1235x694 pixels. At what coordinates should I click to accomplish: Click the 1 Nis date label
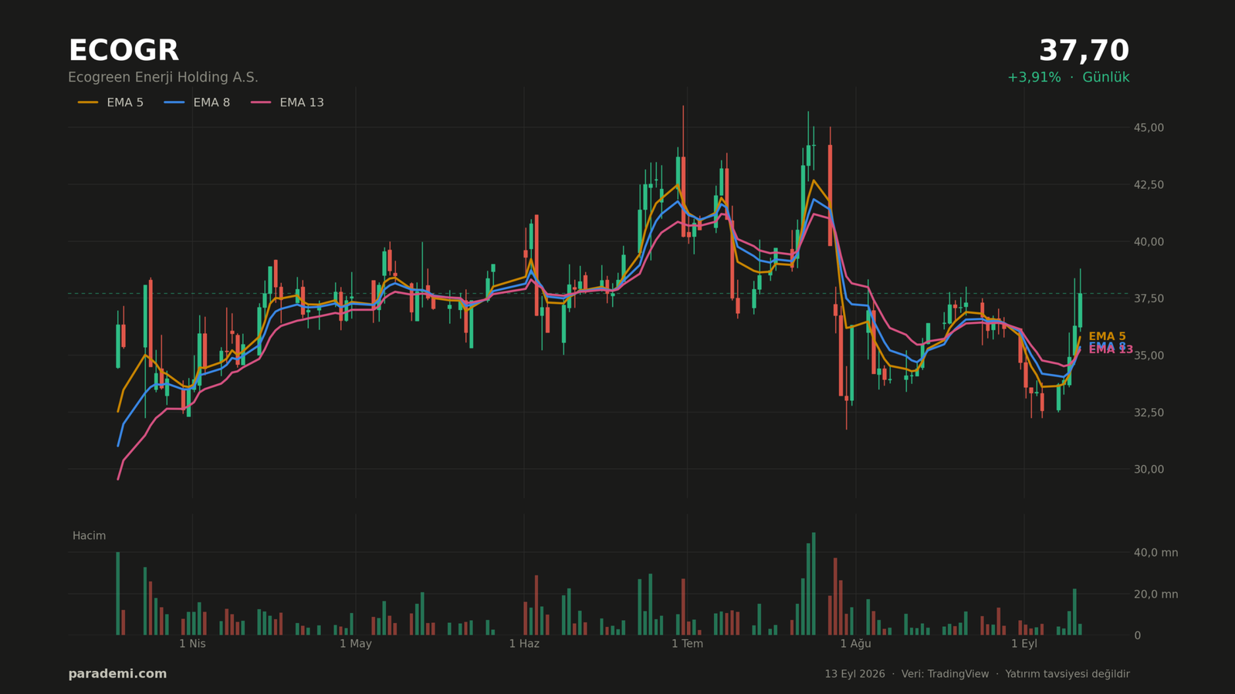click(x=192, y=644)
